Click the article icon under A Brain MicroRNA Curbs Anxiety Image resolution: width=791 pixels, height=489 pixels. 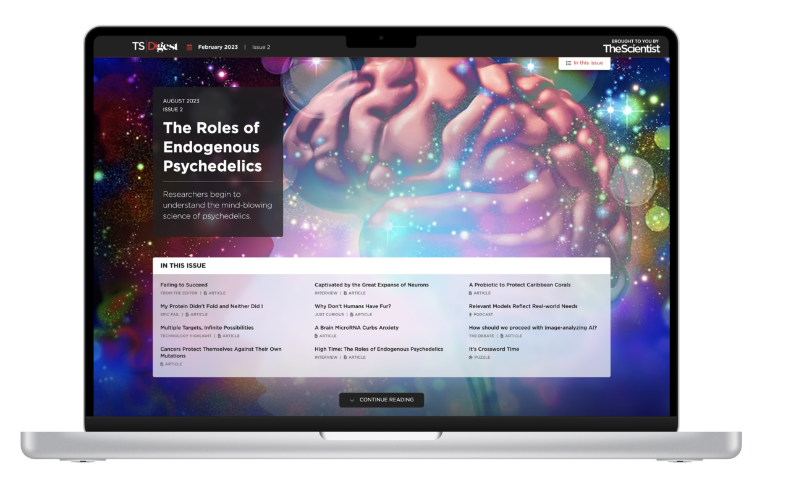[x=317, y=335]
